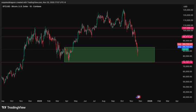Image resolution: width=196 pixels, height=112 pixels.
Task: Click the Jul label on time axis
Action: click(x=94, y=101)
